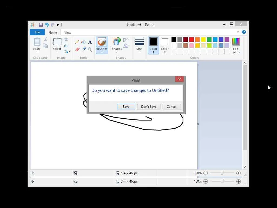The height and width of the screenshot is (208, 277).
Task: Click the upper zoom slider thumb
Action: pos(222,173)
